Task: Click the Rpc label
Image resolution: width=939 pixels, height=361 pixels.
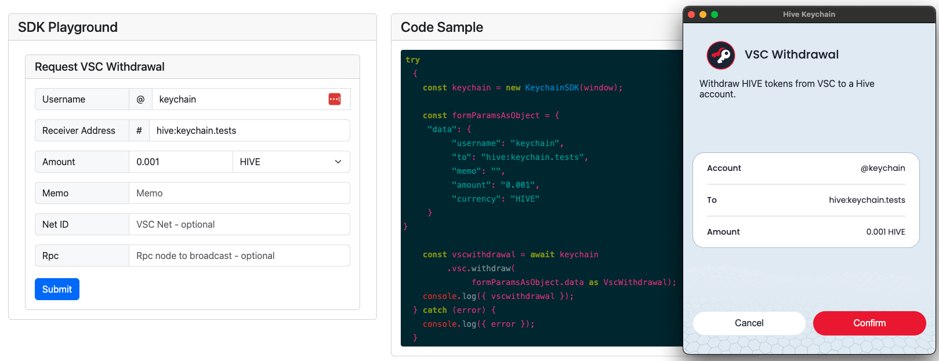Action: tap(50, 256)
